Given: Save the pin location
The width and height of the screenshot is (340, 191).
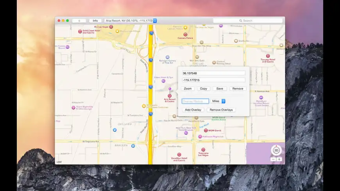Looking at the screenshot, I should [x=220, y=89].
